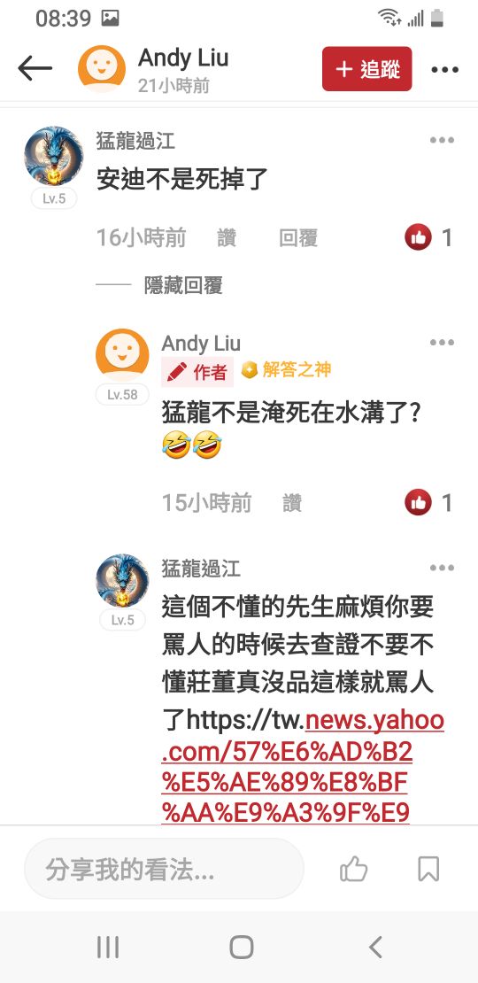The image size is (478, 983).
Task: Open options for 安迪不是死掉了 comment
Action: coord(442,140)
